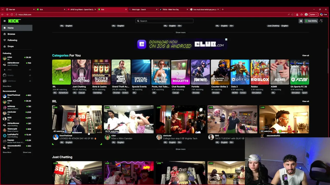Open Kaysan in the Recommended list
330x185 pixels.
[x=17, y=141]
